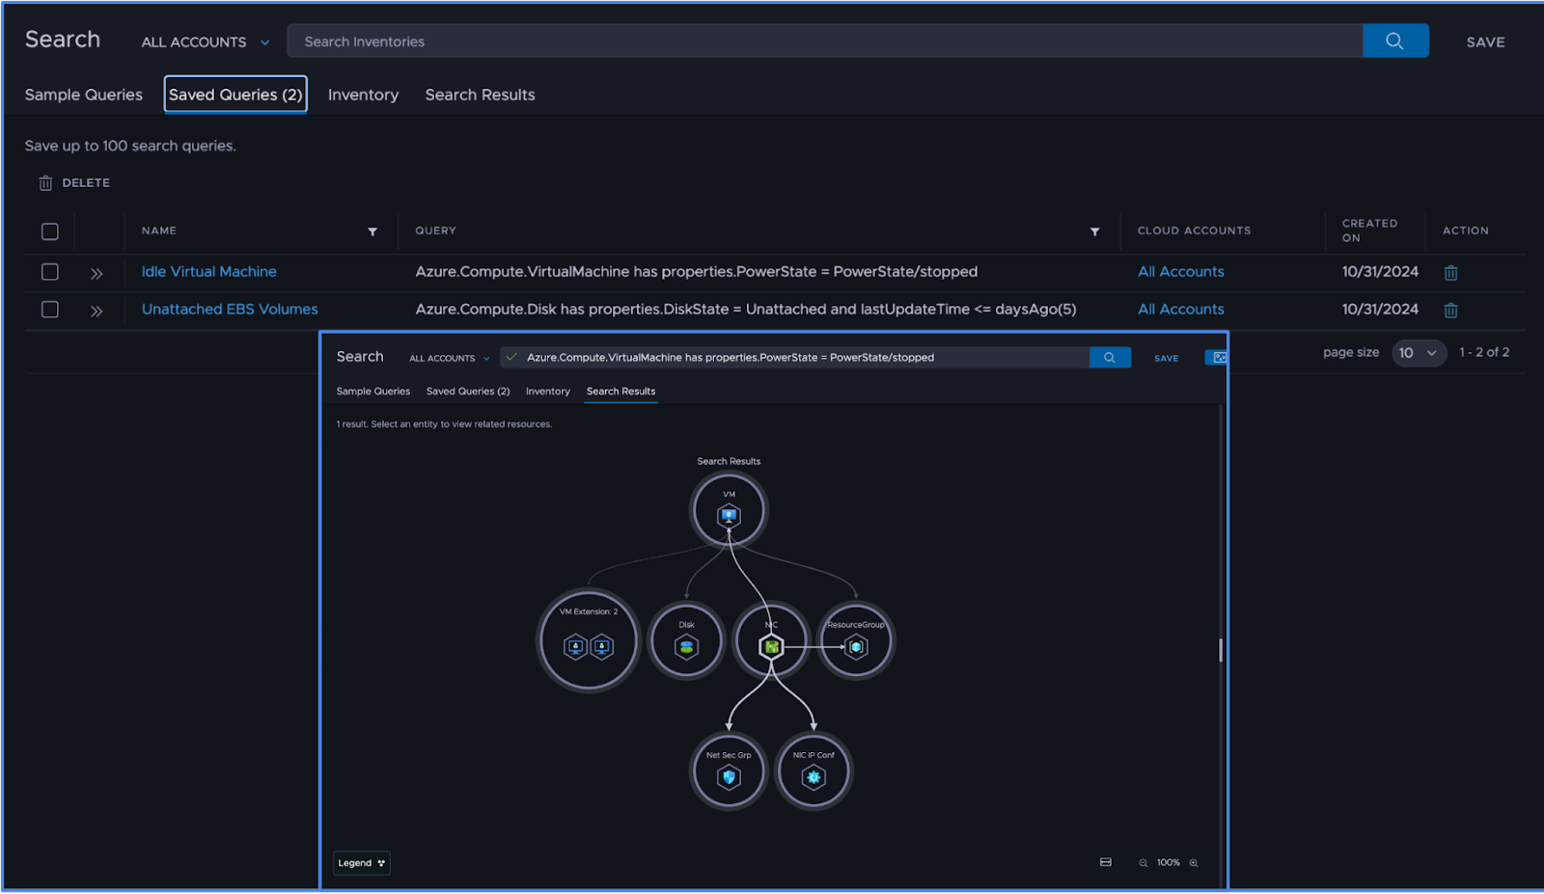Select the NIC node in the graph
The height and width of the screenshot is (894, 1544).
pos(771,640)
